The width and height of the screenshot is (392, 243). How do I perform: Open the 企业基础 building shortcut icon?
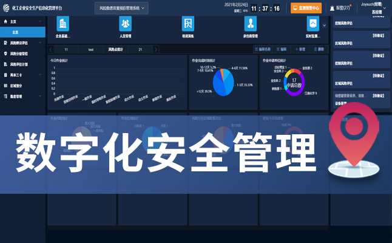[x=63, y=24]
